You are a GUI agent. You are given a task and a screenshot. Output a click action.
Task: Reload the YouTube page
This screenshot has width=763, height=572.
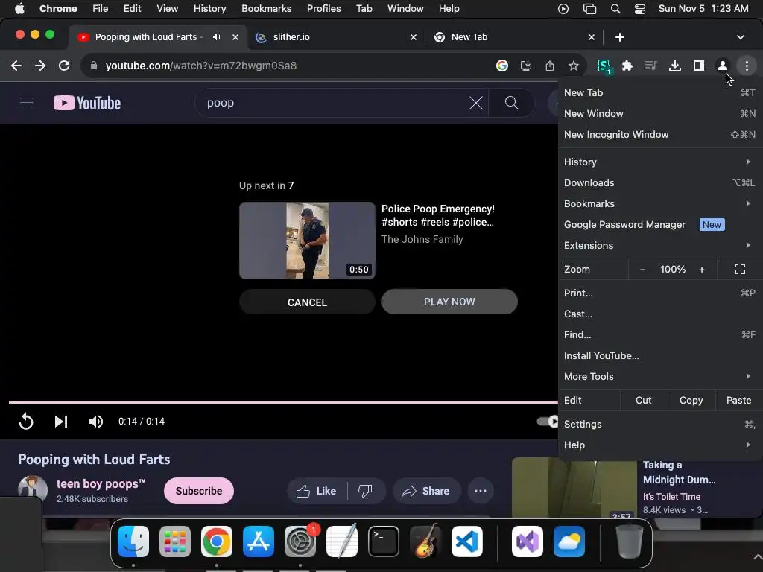point(64,66)
